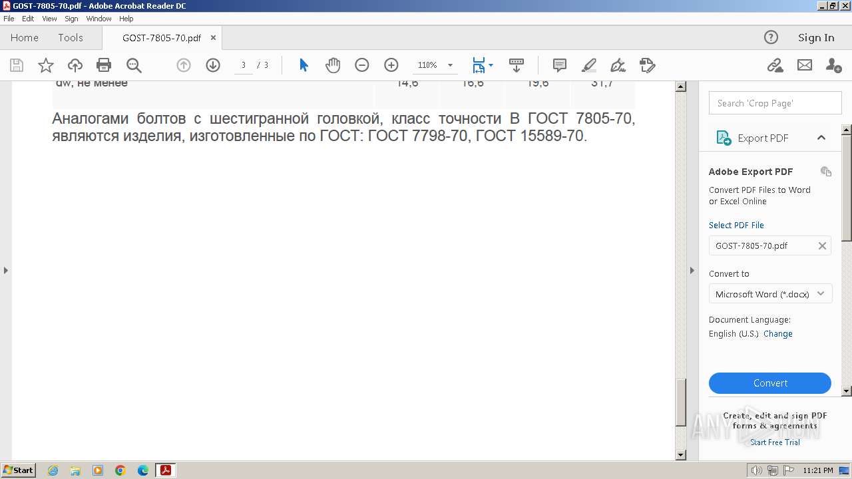Open the Sign menu
Screen dimensions: 852x479
pyautogui.click(x=71, y=19)
